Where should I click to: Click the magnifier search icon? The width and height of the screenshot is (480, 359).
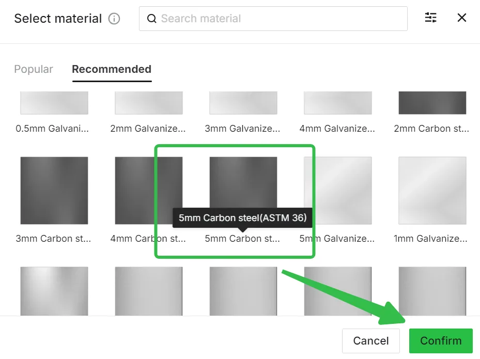point(151,19)
